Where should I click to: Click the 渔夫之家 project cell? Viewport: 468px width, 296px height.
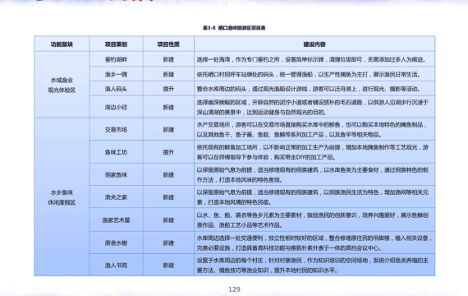[116, 197]
